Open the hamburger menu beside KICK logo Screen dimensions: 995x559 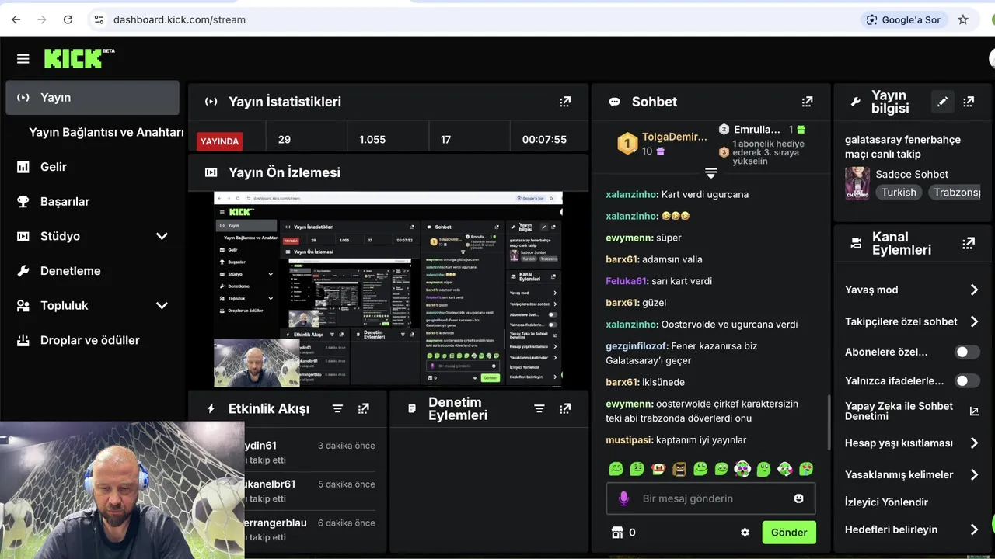(x=23, y=58)
